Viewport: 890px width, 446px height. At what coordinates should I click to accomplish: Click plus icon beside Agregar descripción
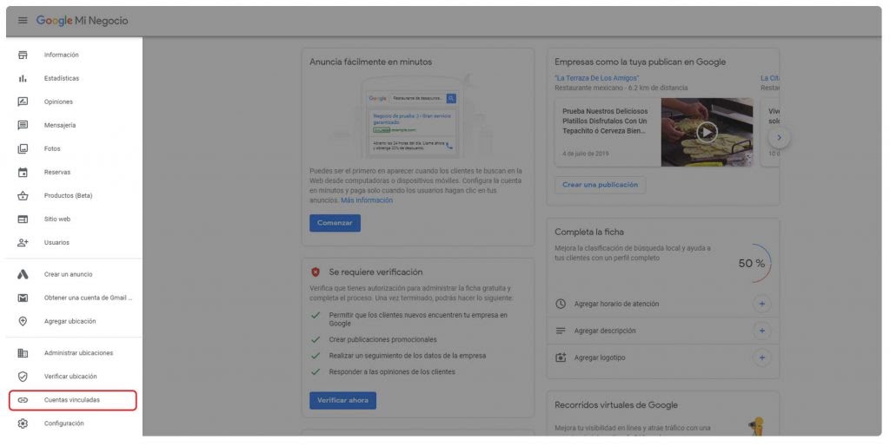coord(761,331)
